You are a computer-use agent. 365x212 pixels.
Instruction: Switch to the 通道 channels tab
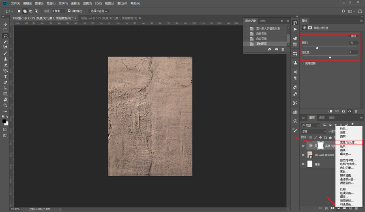pos(322,118)
